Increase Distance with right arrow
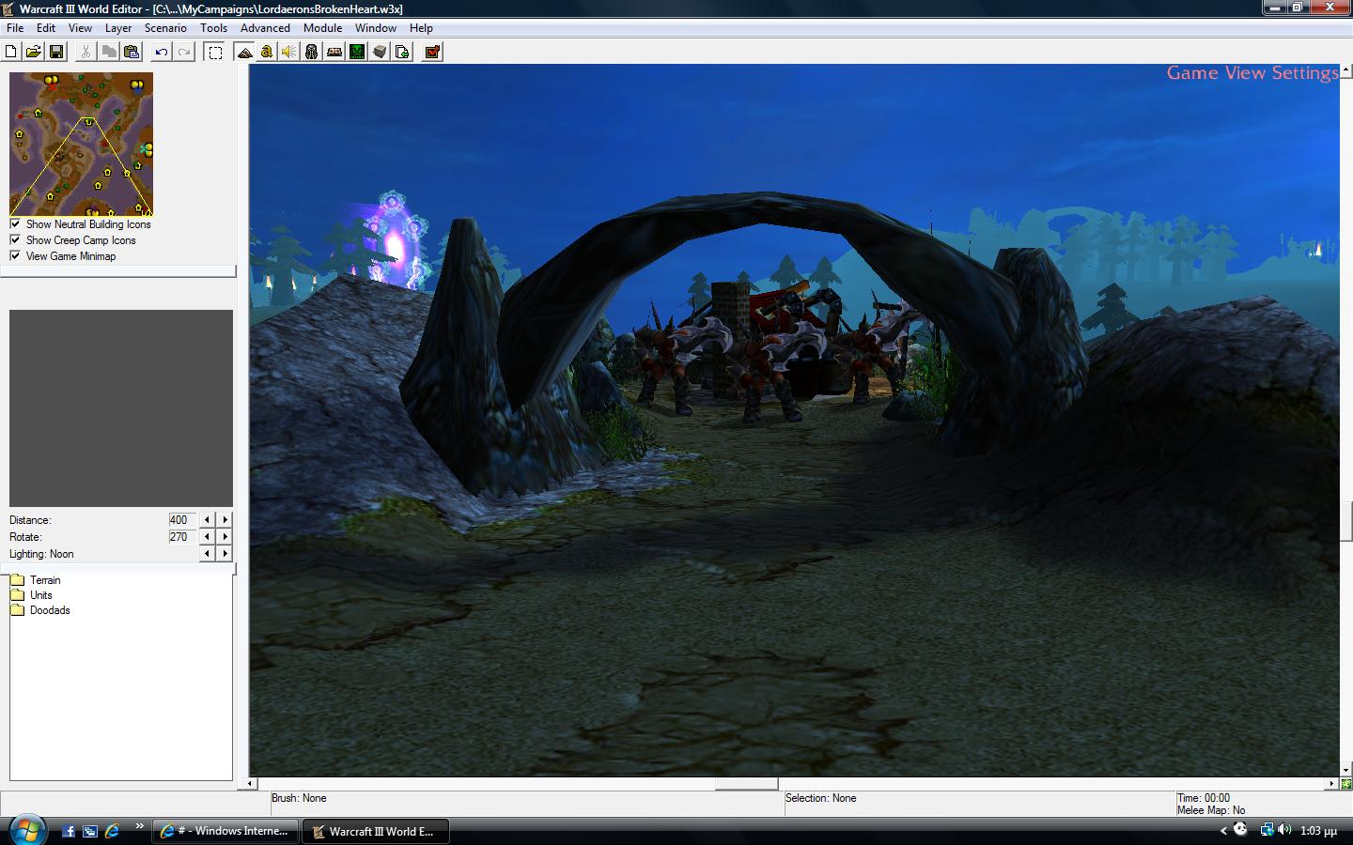Screen dimensions: 1353x845 click(225, 519)
